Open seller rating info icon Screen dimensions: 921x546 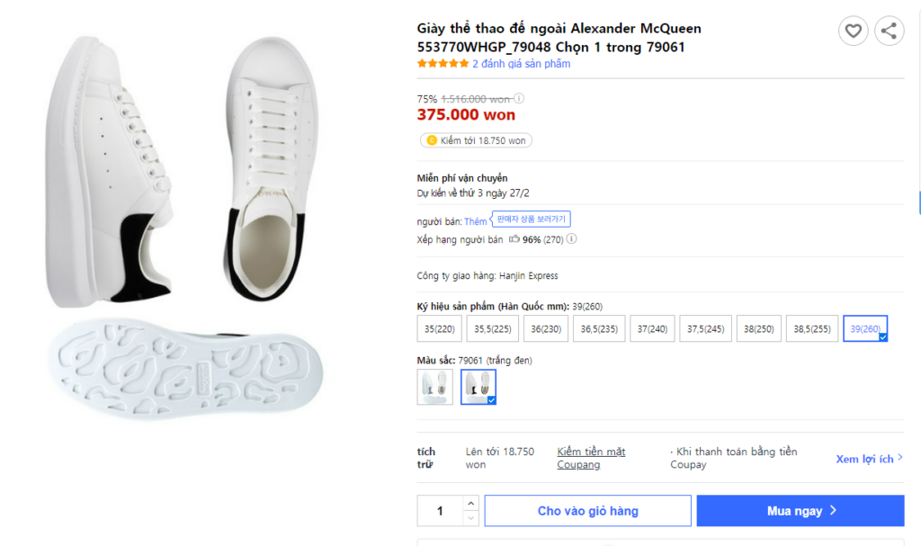571,239
